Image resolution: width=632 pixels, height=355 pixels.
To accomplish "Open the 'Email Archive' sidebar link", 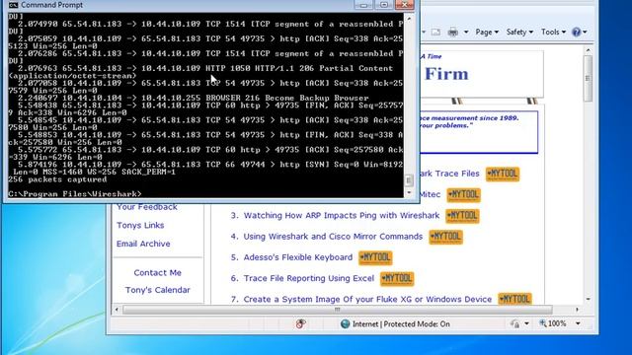I will (x=143, y=244).
